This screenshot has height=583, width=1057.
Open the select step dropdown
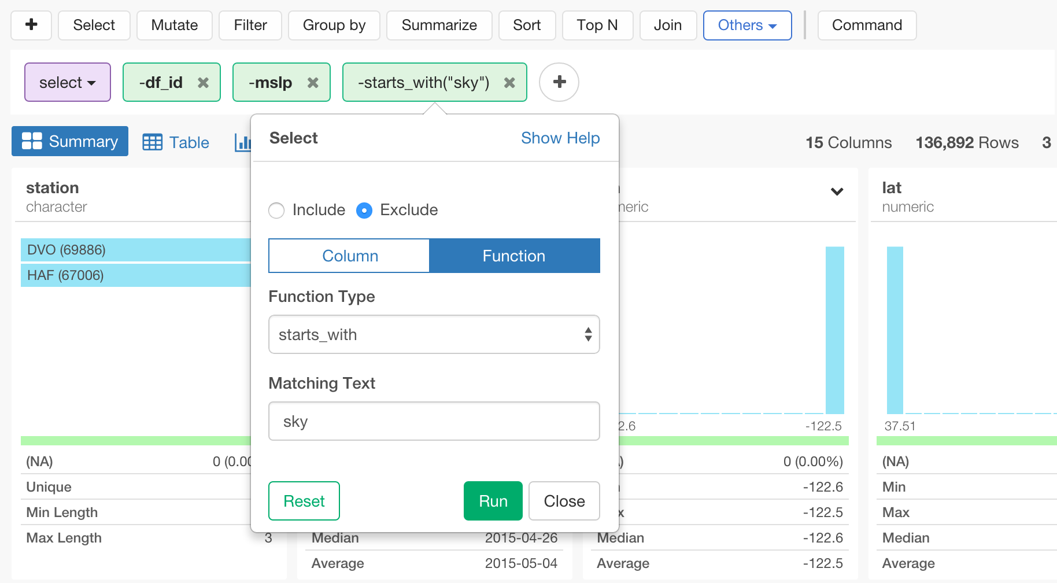coord(67,82)
